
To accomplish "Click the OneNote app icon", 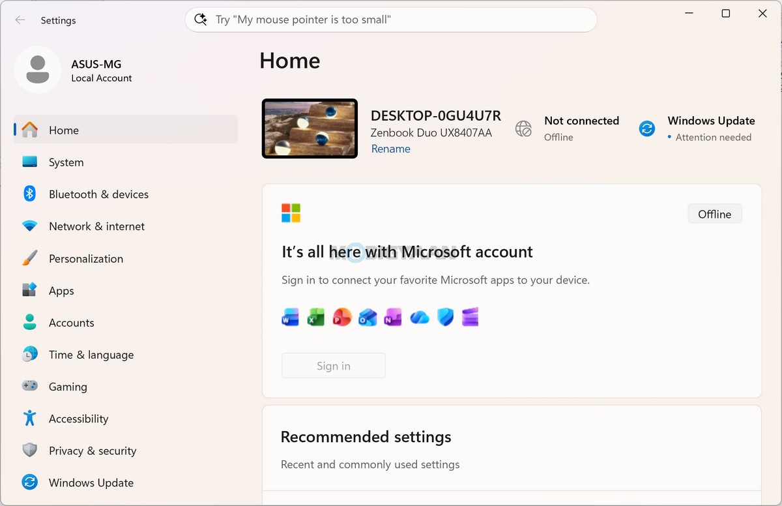I will tap(393, 318).
